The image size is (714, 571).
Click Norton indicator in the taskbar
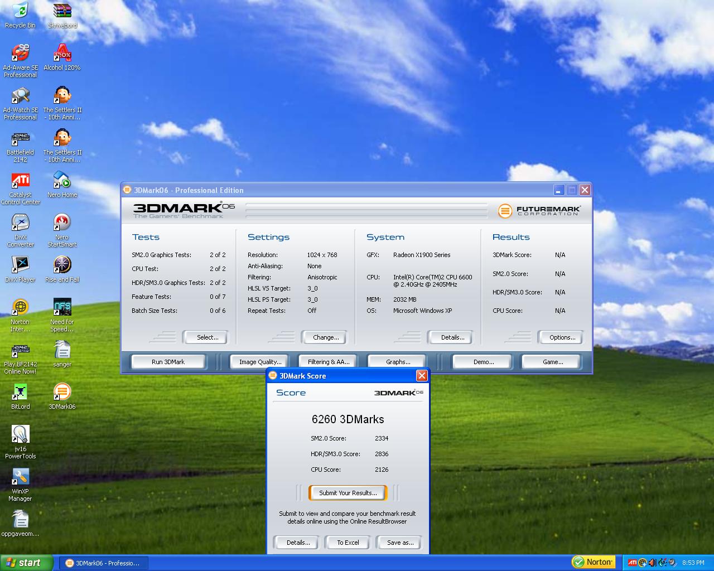[593, 562]
